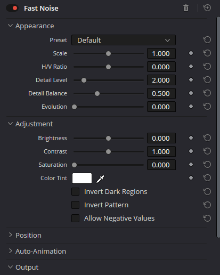Check the Invert Pattern option
220x275 pixels.
click(x=75, y=205)
